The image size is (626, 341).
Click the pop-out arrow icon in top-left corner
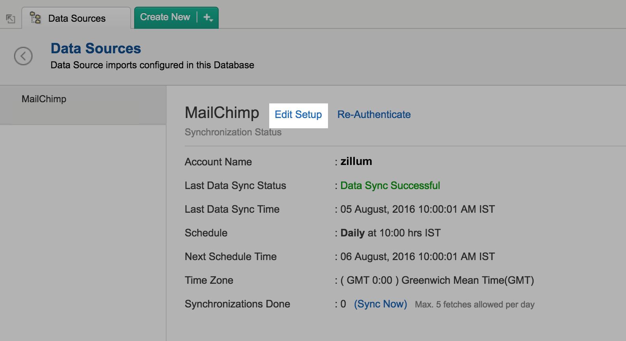coord(11,19)
